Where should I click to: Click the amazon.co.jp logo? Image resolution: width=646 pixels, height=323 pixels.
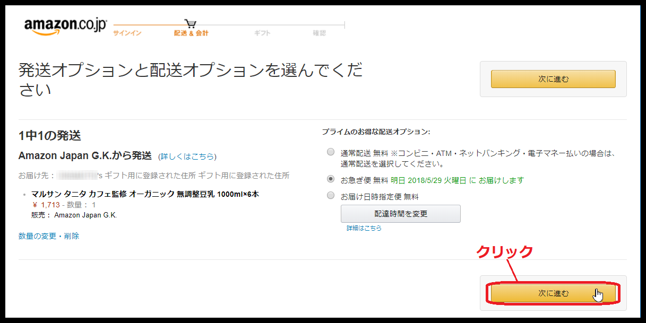65,27
